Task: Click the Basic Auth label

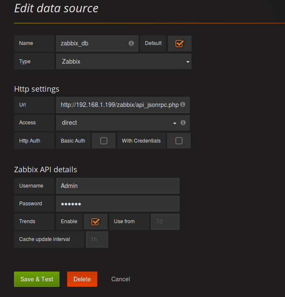Action: 73,141
